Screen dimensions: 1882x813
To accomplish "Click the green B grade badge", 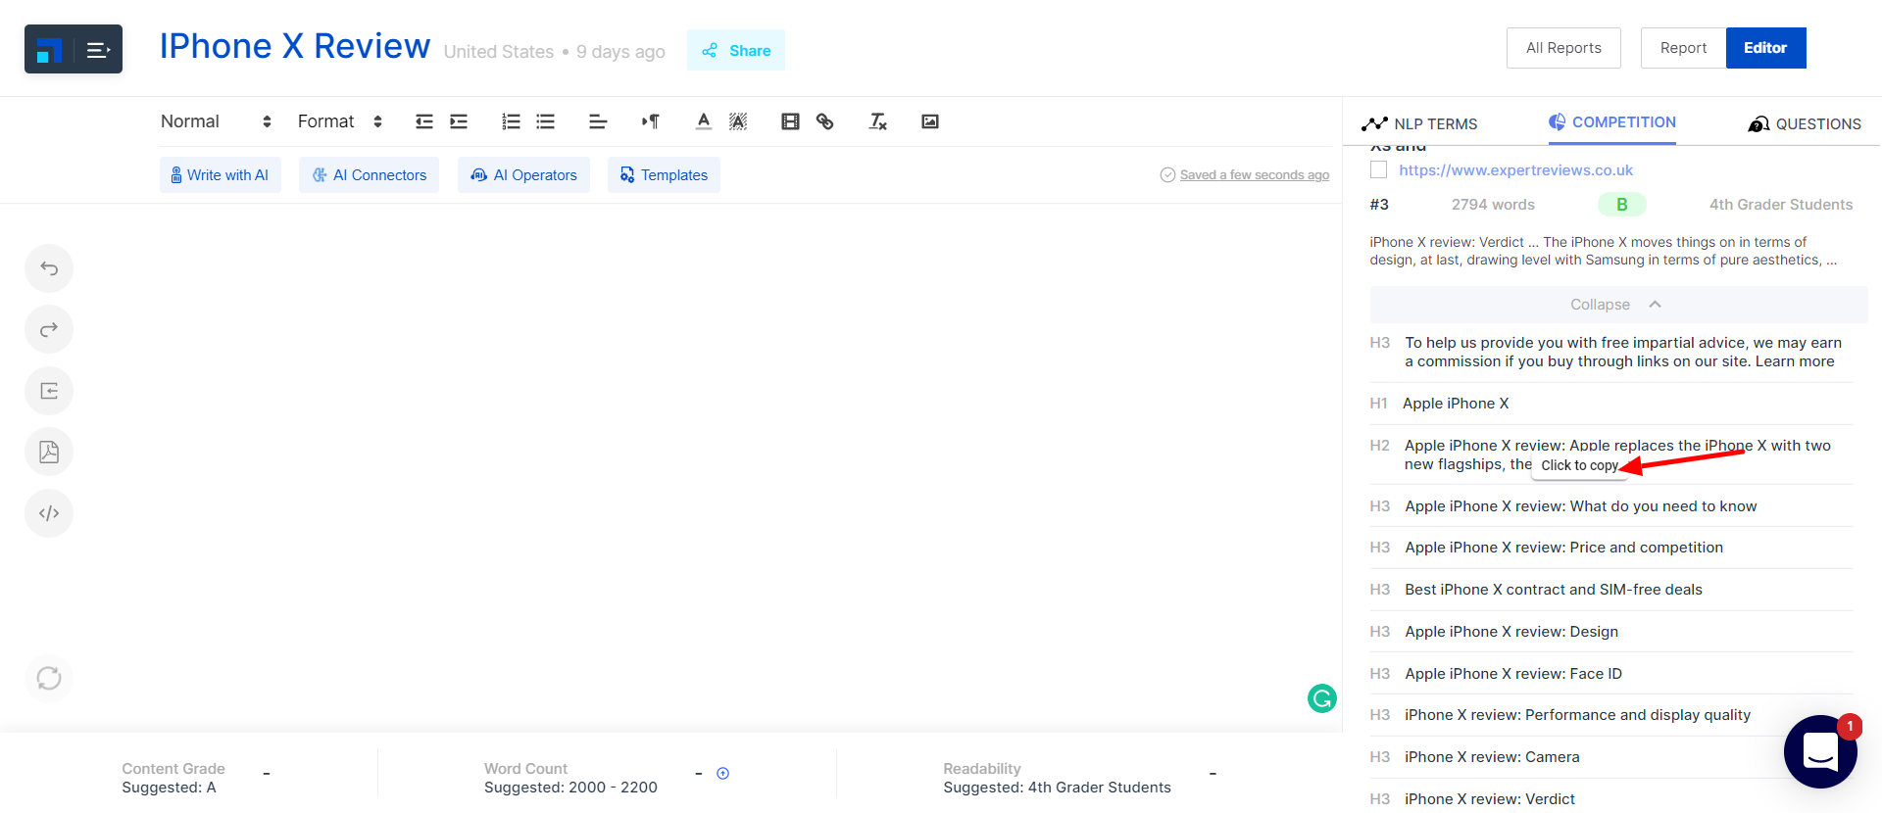I will click(1622, 205).
